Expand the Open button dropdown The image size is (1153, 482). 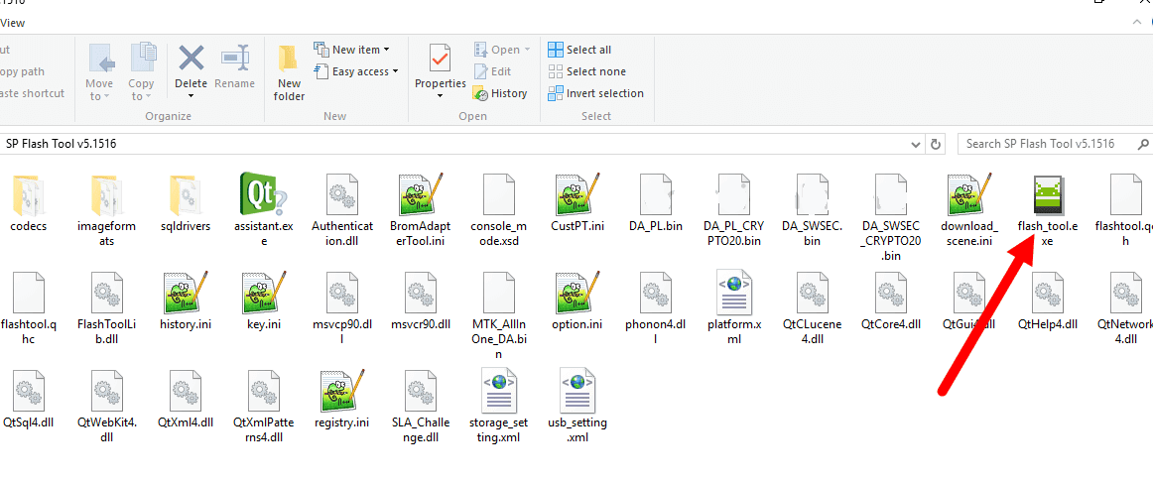coord(527,50)
